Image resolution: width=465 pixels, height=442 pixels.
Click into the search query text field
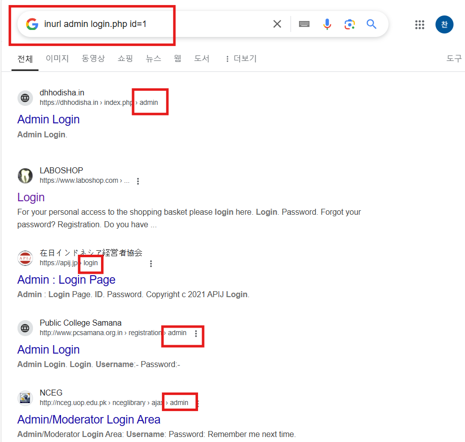(x=154, y=24)
